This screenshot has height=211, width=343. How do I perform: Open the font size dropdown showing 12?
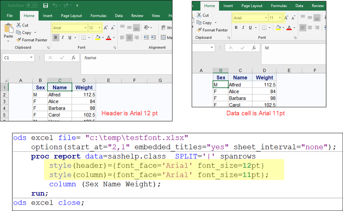click(x=99, y=28)
